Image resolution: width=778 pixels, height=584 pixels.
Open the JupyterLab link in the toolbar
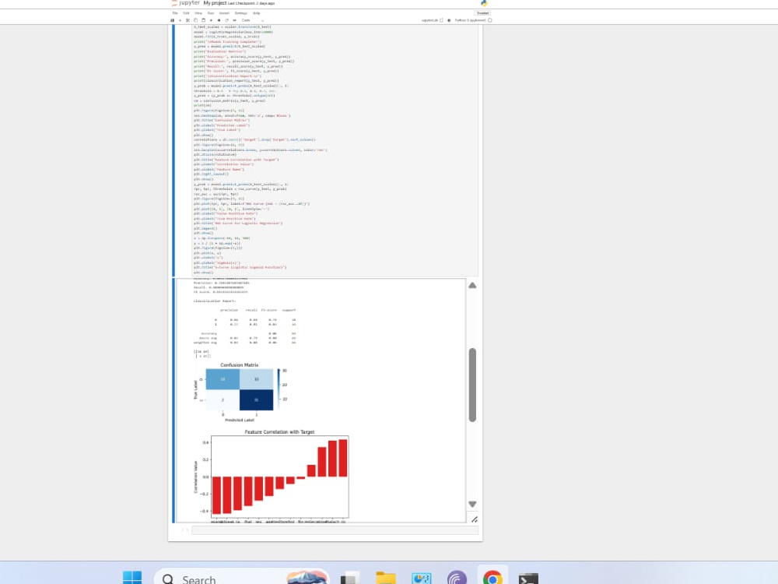[x=432, y=20]
